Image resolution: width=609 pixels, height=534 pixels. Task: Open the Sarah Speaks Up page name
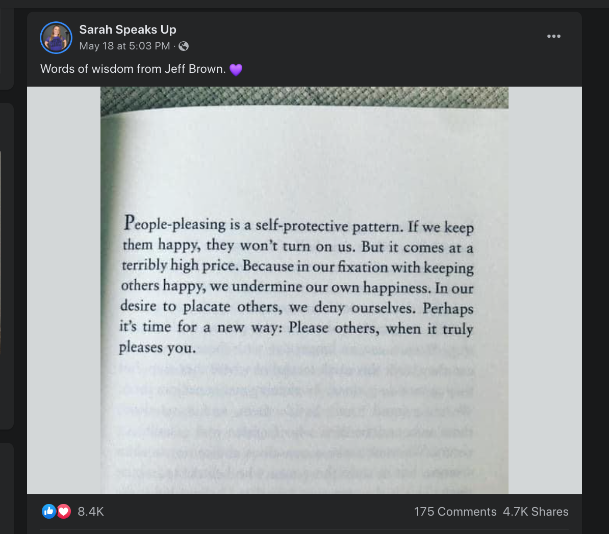[128, 30]
